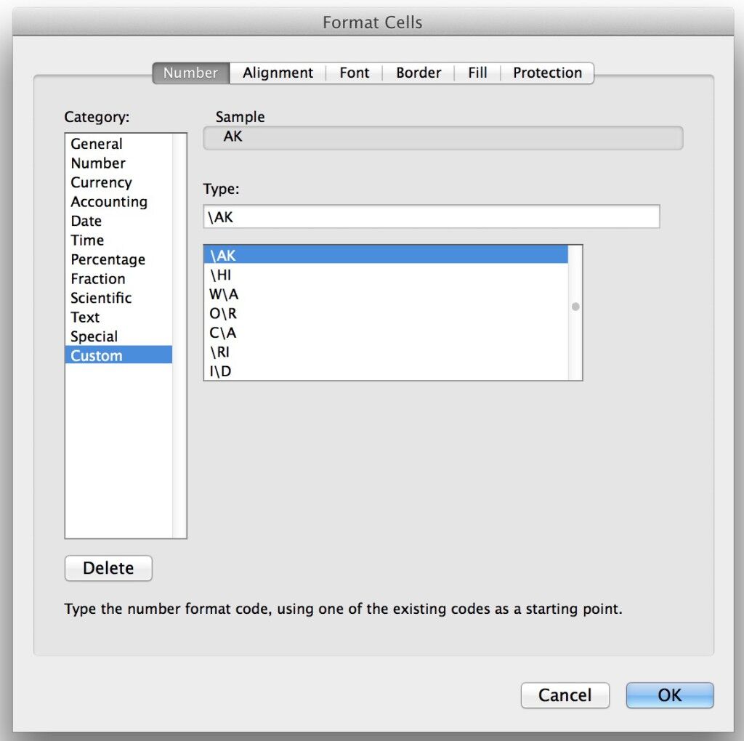
Task: Pick the Special category
Action: click(94, 336)
